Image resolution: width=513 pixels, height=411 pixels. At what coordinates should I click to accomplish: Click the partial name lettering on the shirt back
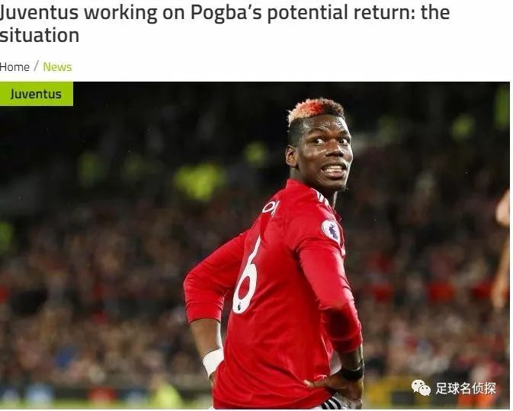click(271, 207)
